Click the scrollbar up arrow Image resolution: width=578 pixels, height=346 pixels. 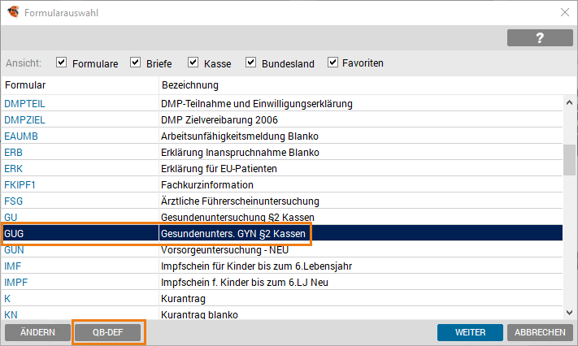pos(571,102)
